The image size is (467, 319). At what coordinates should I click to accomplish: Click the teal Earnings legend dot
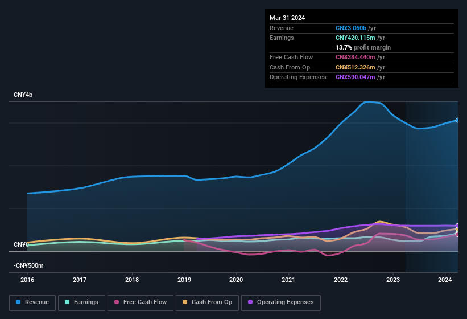[x=68, y=302]
